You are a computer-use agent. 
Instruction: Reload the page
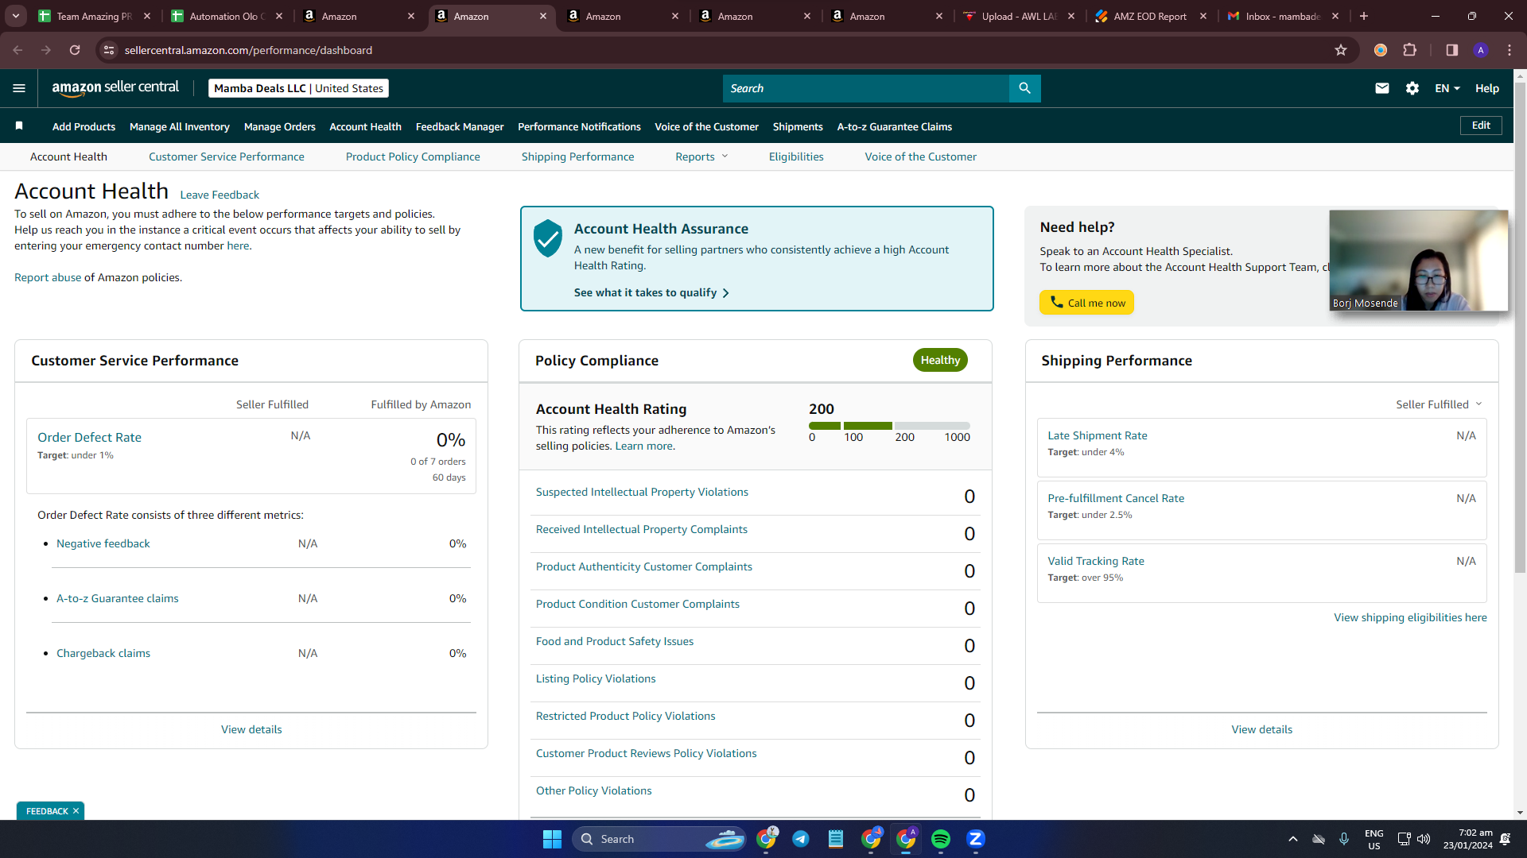click(75, 50)
